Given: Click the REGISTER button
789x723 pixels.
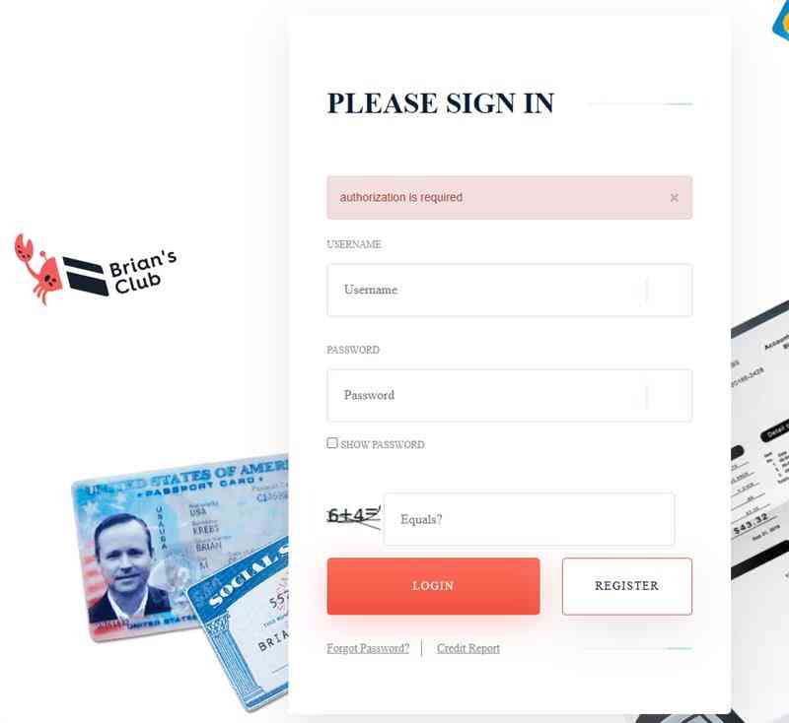Looking at the screenshot, I should point(627,586).
